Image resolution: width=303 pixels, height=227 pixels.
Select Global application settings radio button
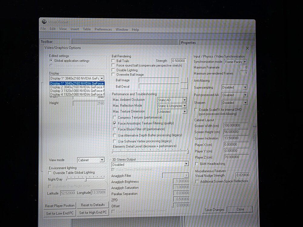click(51, 61)
